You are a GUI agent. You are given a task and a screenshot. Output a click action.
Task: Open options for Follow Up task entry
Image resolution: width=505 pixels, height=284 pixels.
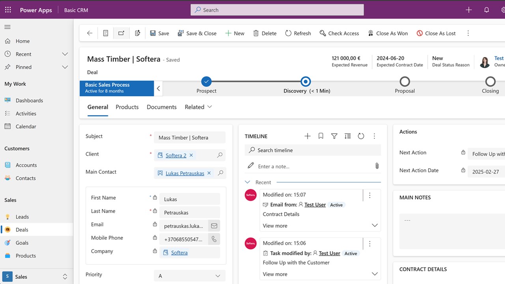coord(370,244)
